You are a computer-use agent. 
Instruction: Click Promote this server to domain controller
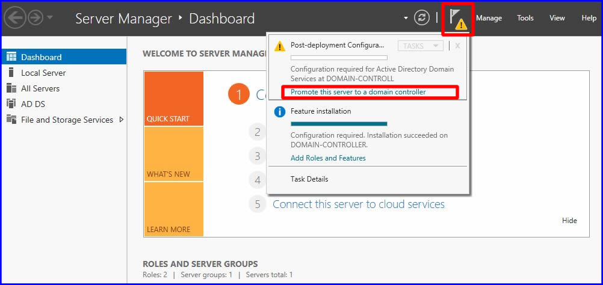point(358,92)
